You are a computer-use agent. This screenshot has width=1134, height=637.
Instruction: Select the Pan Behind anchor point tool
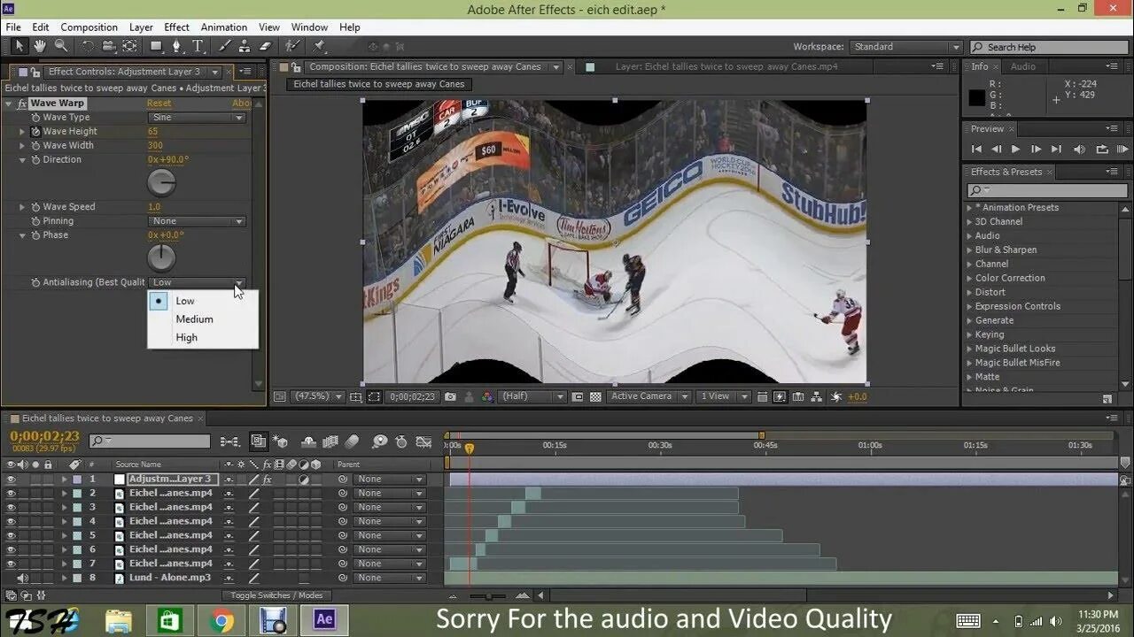(x=129, y=46)
